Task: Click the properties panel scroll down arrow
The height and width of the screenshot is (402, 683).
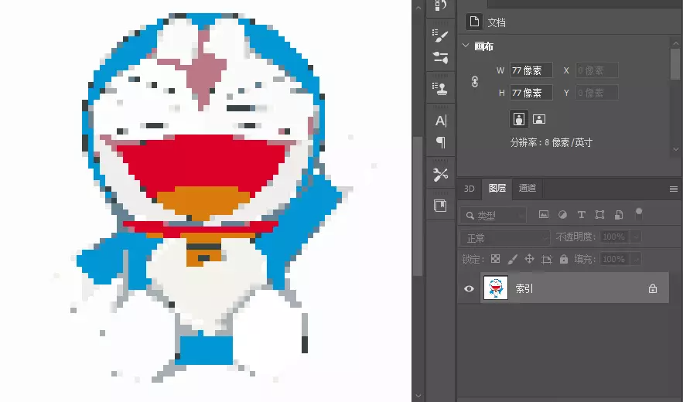Action: click(x=675, y=149)
